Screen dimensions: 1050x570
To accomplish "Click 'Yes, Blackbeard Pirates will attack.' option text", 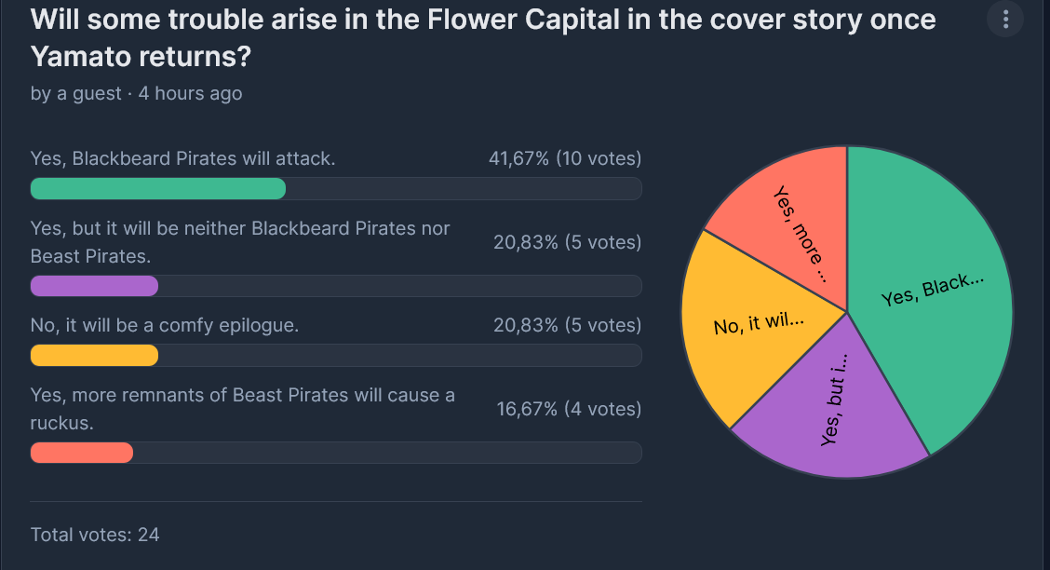I will (182, 159).
